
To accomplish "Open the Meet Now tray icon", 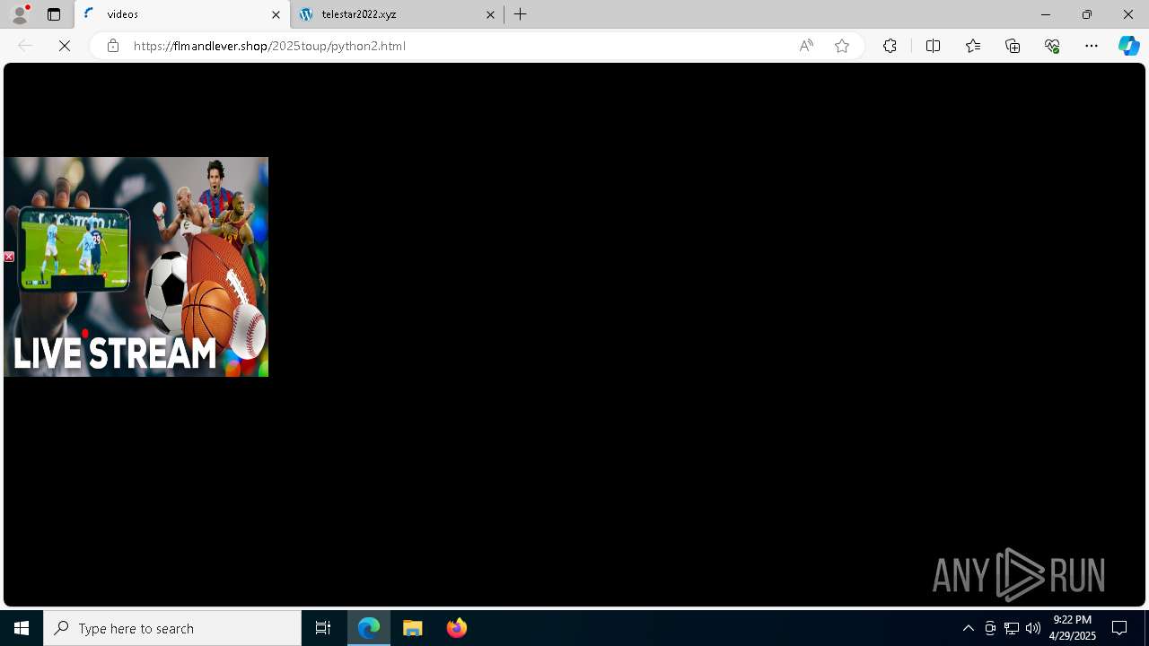I will coord(990,628).
